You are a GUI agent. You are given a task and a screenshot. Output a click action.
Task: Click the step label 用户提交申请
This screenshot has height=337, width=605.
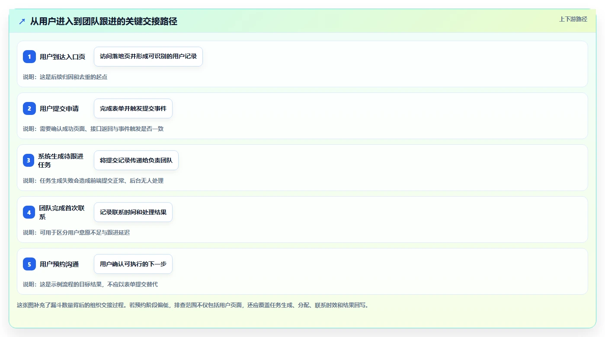[59, 108]
